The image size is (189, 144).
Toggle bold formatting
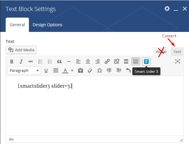[12, 62]
